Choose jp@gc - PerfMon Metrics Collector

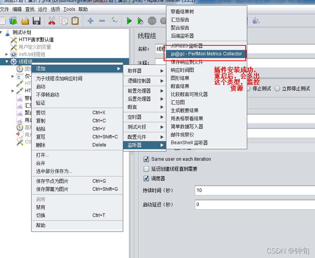[x=206, y=54]
